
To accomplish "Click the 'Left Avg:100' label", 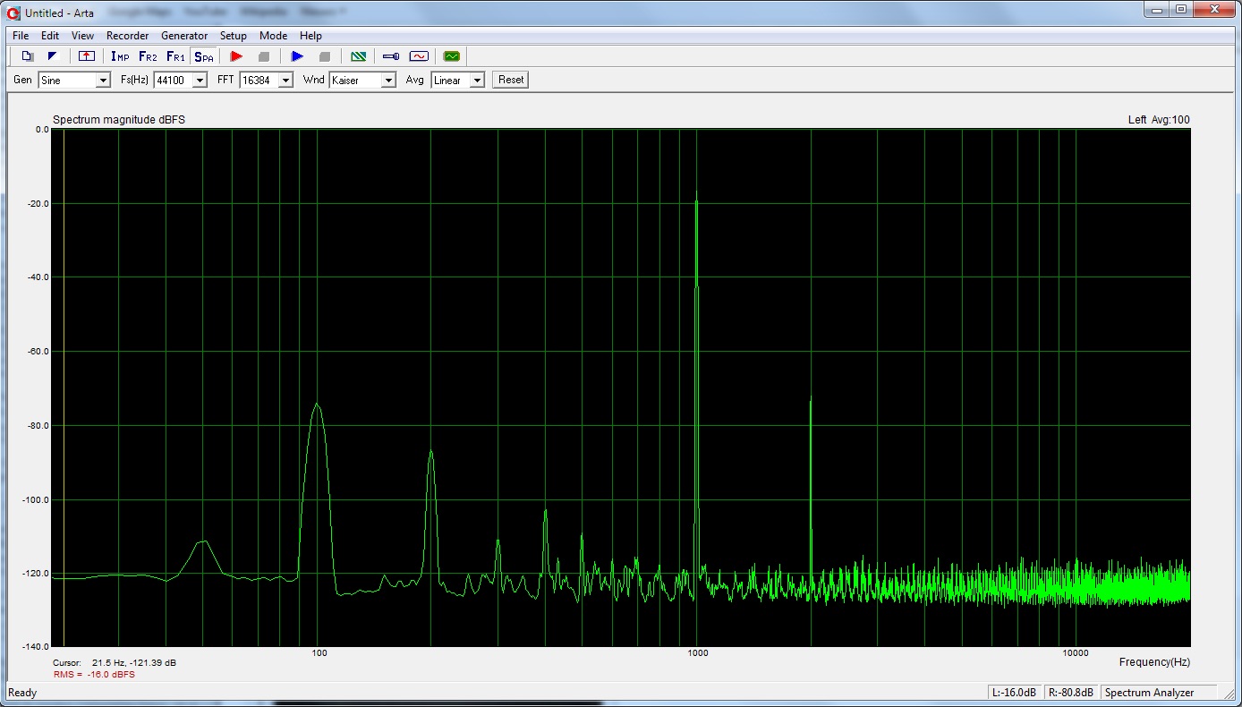I will pos(1159,120).
